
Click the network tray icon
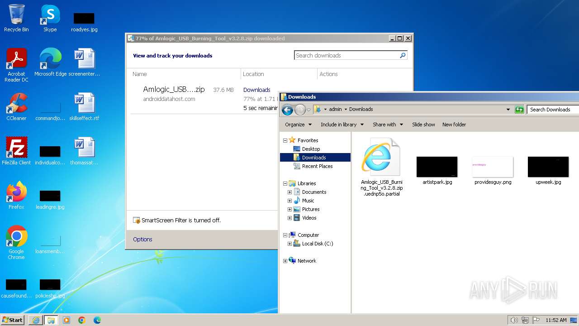pos(525,320)
